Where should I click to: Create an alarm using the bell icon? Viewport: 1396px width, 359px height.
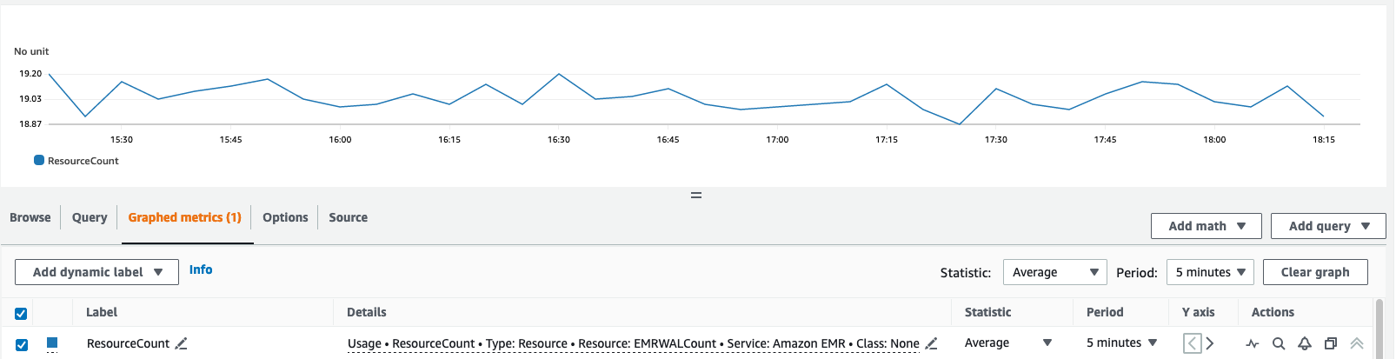point(1305,343)
